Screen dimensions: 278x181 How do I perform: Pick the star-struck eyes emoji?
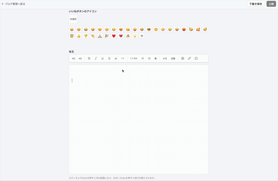point(142,29)
